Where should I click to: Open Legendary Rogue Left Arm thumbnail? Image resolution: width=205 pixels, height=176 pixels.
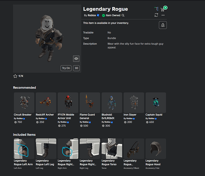(24, 149)
